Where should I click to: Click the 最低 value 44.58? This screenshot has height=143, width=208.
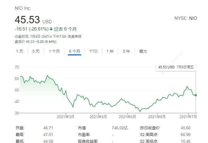click(48, 141)
